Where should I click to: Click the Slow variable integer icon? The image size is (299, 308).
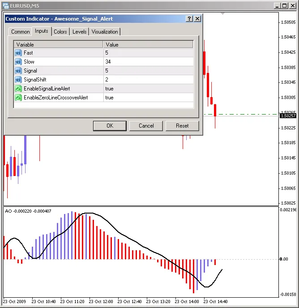(x=18, y=62)
